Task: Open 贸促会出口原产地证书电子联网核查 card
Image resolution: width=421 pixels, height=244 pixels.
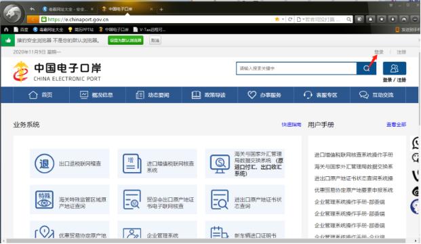Action: pyautogui.click(x=157, y=199)
